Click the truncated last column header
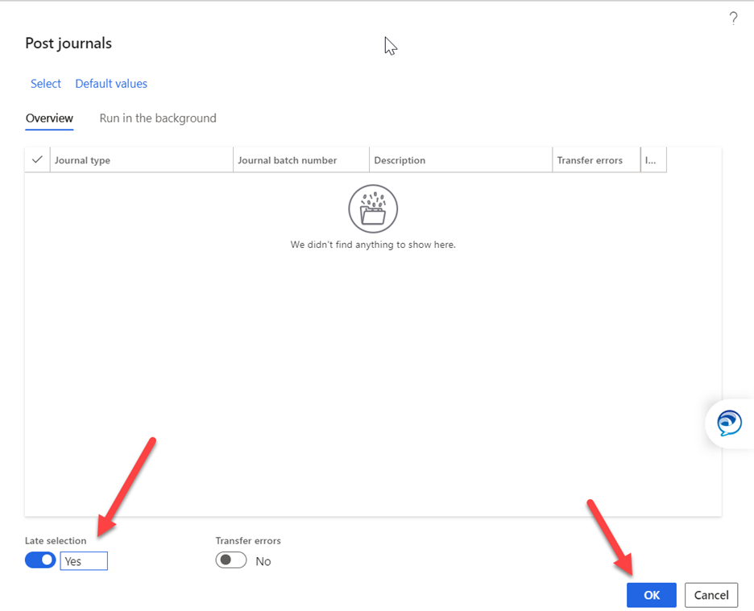The width and height of the screenshot is (754, 611). click(x=653, y=160)
